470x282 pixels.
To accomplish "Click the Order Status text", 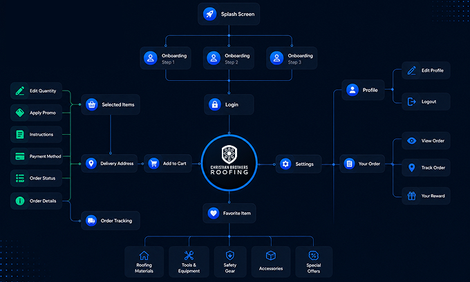I will pyautogui.click(x=43, y=178).
